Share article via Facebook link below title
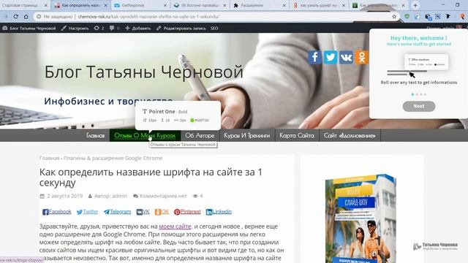Viewport: 468px width, 263px height. coord(57,212)
